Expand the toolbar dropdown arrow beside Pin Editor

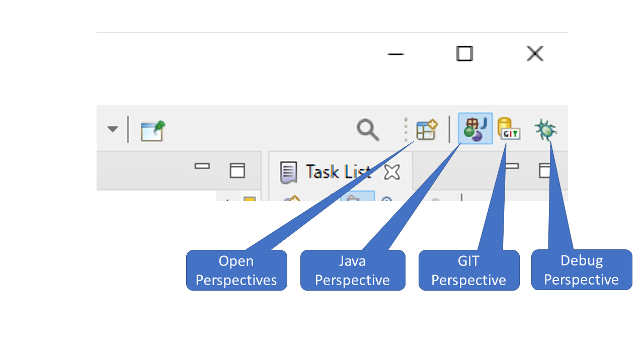coord(113,129)
